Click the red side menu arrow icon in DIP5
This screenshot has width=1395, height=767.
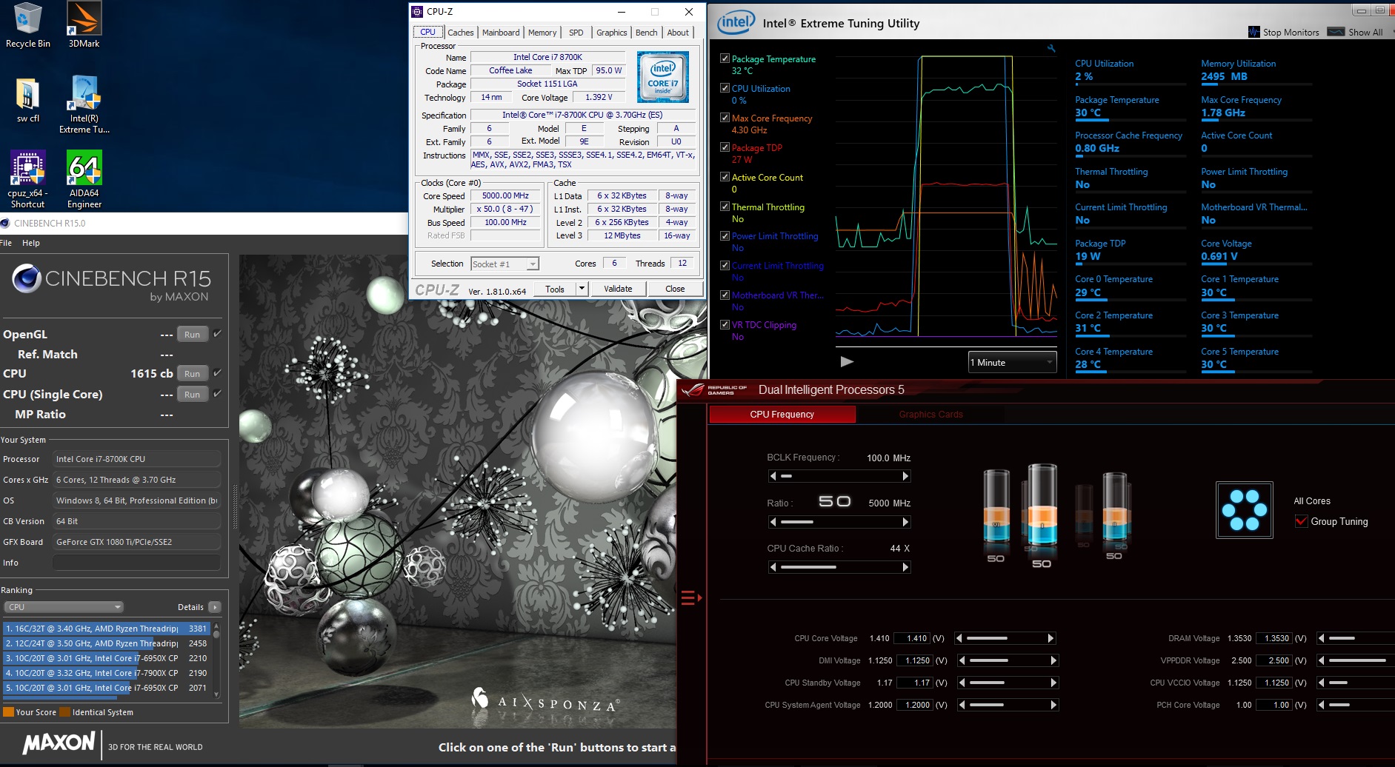[691, 597]
